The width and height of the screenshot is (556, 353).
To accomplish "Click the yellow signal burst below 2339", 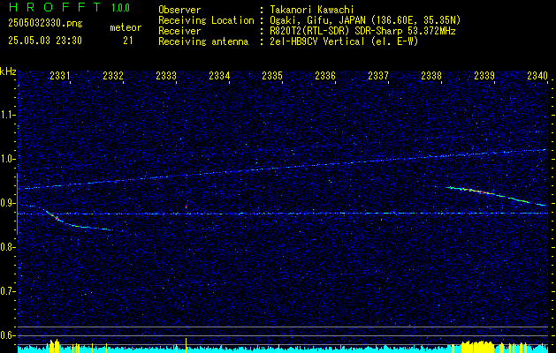I will [477, 345].
